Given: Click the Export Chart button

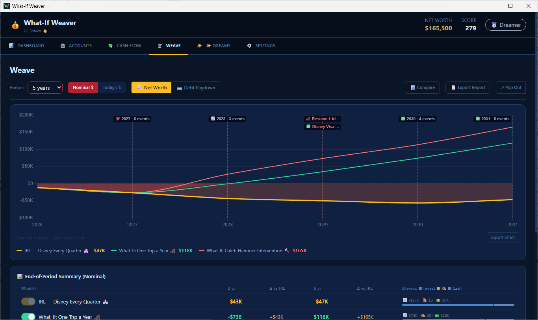Looking at the screenshot, I should [x=503, y=237].
